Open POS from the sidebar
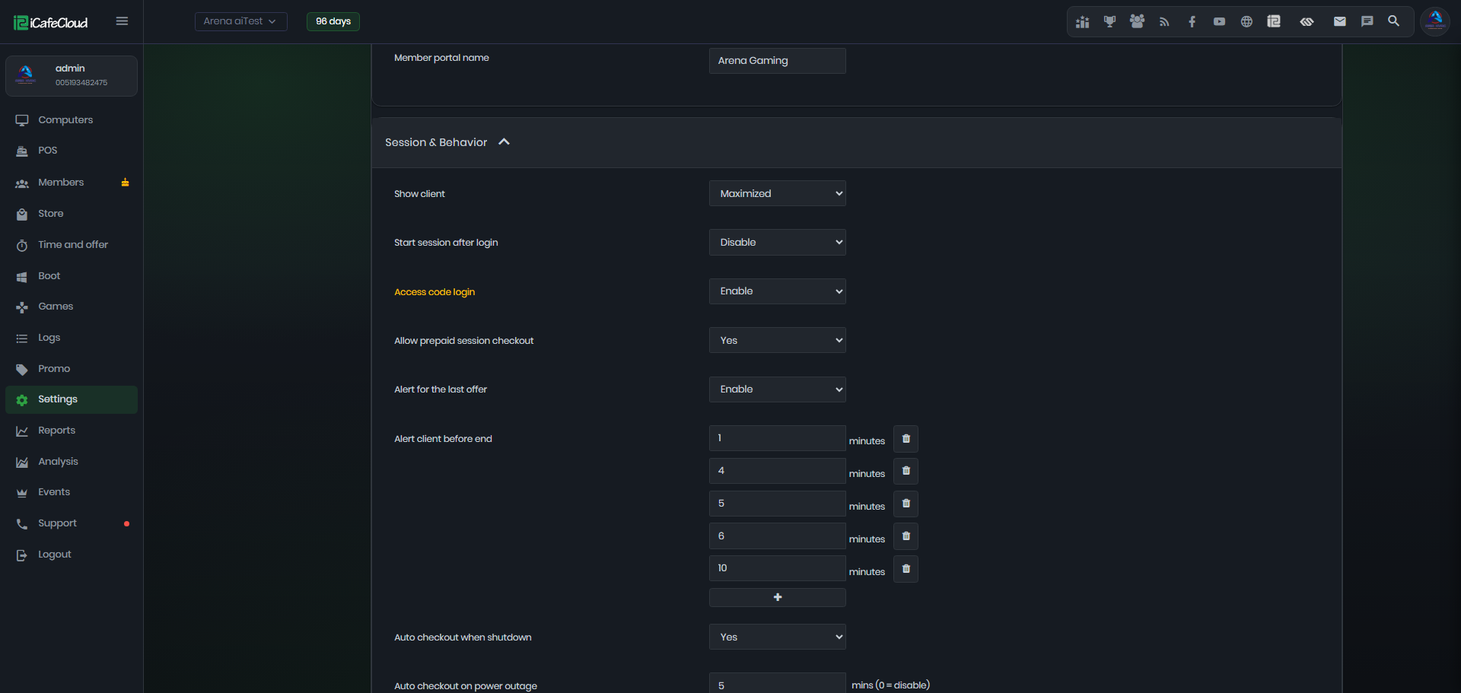This screenshot has height=693, width=1461. coord(72,151)
